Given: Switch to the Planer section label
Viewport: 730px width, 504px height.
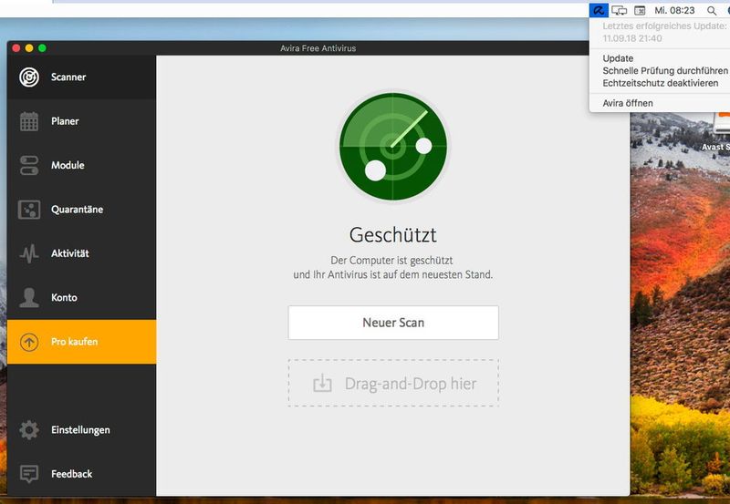Looking at the screenshot, I should point(65,121).
